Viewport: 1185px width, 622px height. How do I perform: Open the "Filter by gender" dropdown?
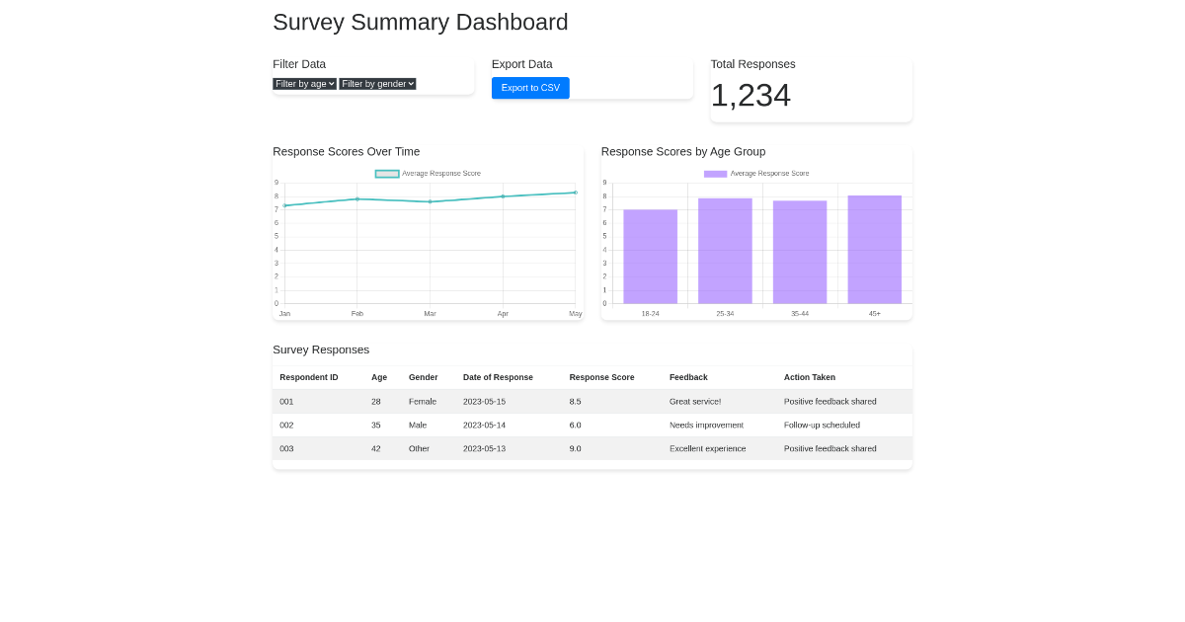tap(377, 84)
